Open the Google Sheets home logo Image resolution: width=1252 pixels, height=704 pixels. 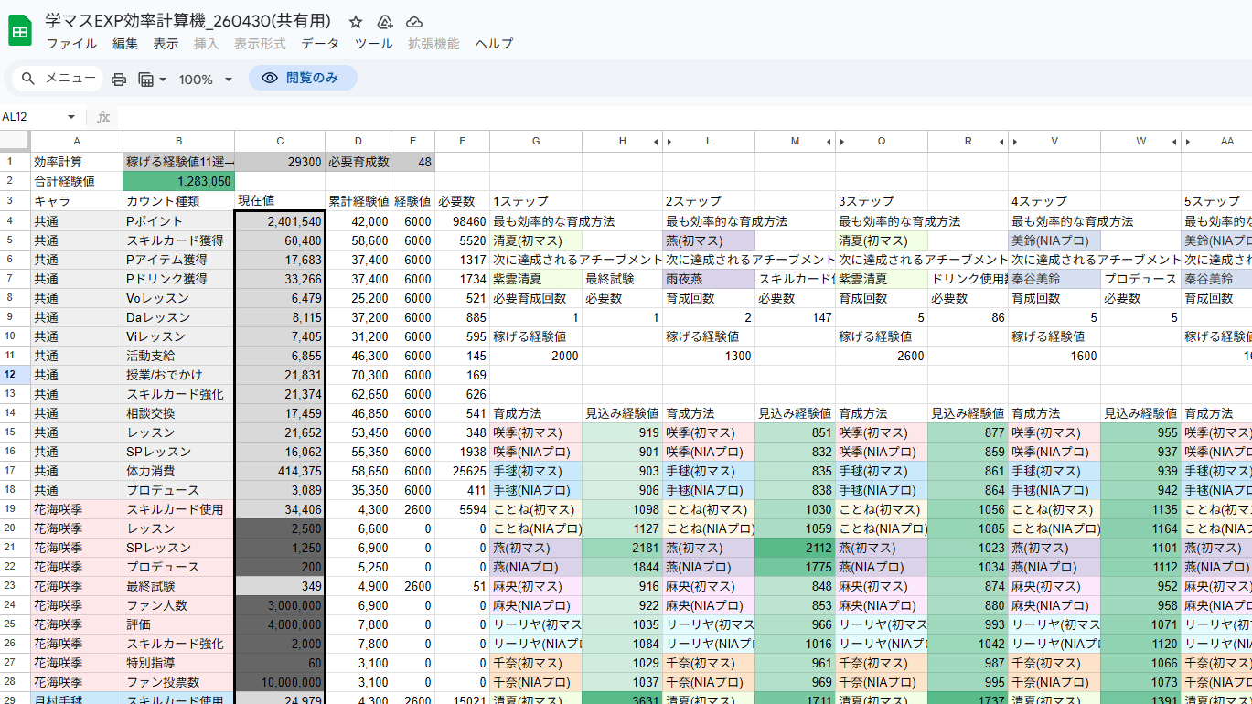coord(20,31)
